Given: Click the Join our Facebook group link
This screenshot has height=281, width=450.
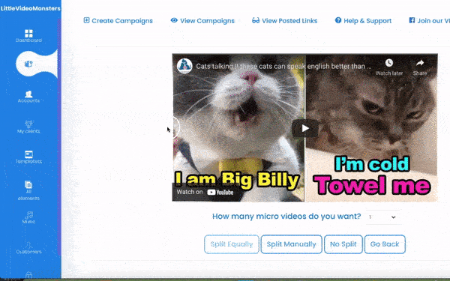Looking at the screenshot, I should (x=429, y=21).
